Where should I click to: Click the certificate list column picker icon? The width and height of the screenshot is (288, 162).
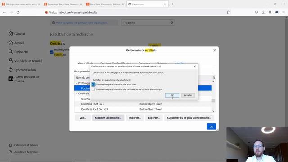(213, 78)
